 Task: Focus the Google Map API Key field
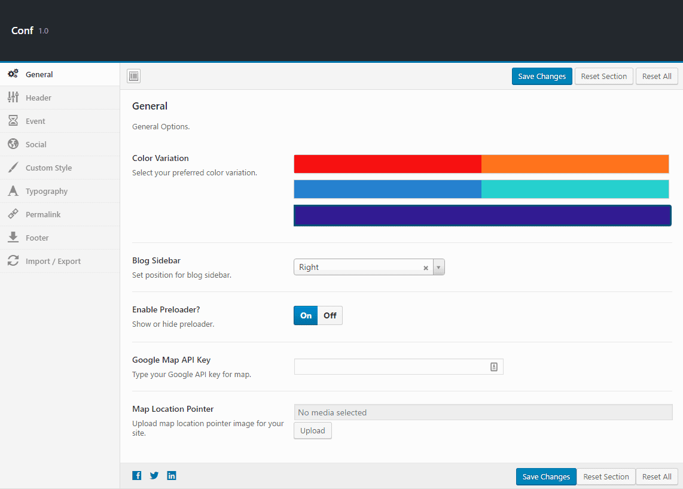[x=392, y=367]
